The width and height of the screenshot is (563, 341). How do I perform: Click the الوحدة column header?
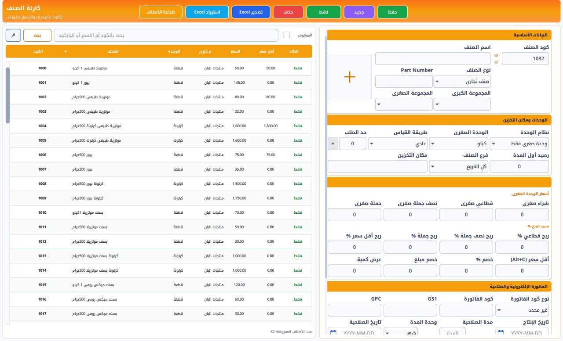(174, 51)
